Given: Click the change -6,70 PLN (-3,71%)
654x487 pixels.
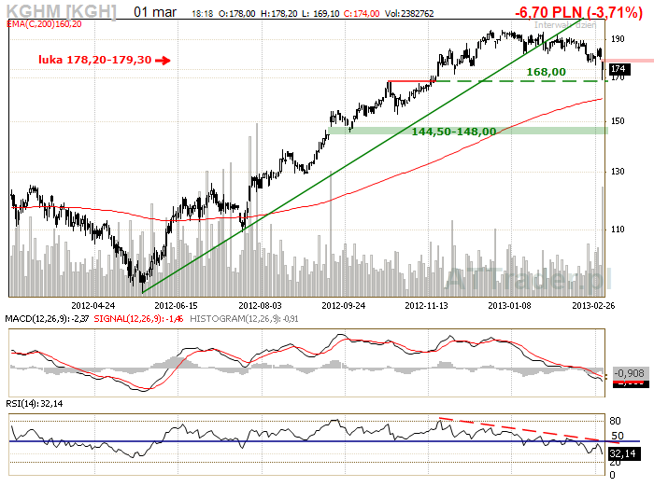Looking at the screenshot, I should click(x=578, y=12).
